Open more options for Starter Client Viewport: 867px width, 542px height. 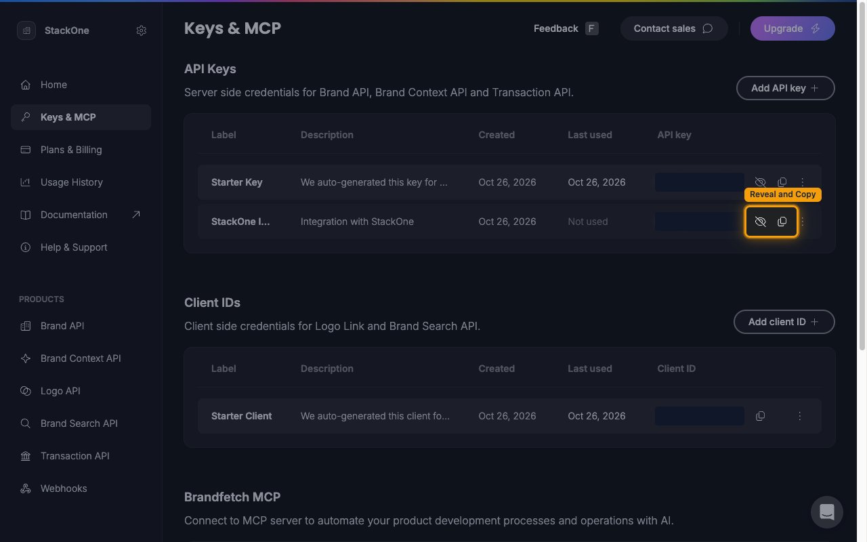(x=800, y=416)
